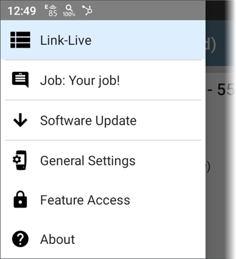Click the empty status bar area beside icons
This screenshot has height=259, width=236.
point(149,10)
